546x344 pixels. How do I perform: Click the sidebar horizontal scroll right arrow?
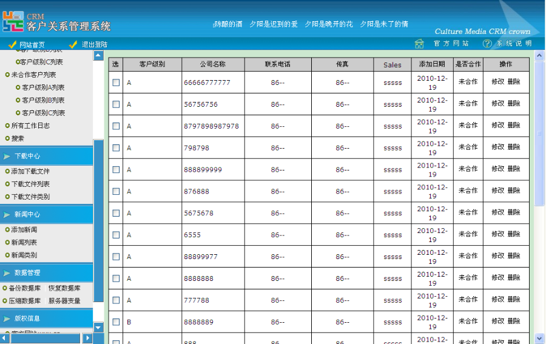pos(87,338)
